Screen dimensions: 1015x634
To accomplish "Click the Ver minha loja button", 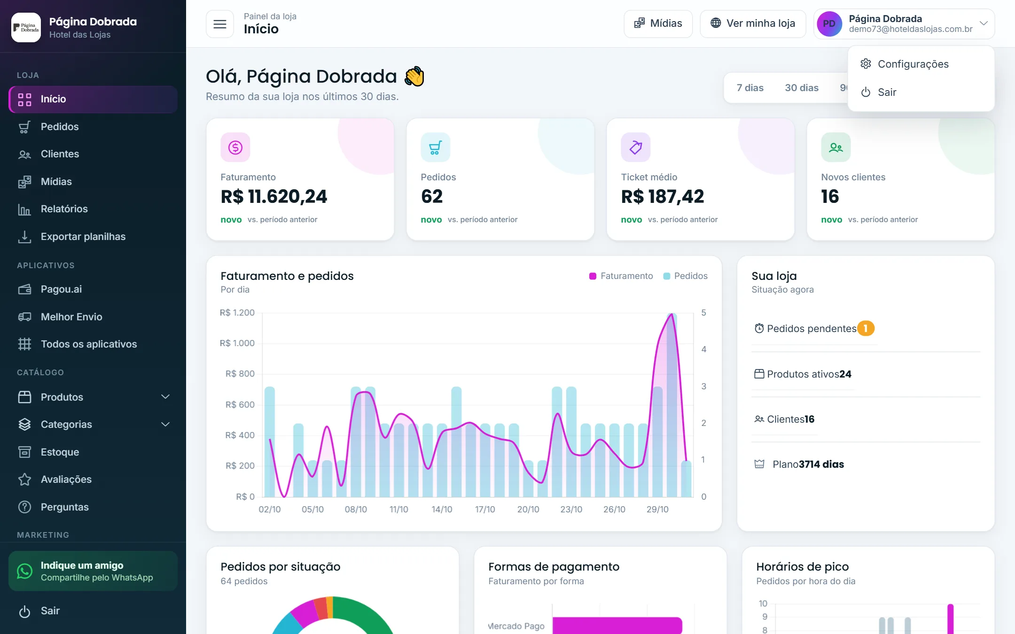I will (x=753, y=23).
